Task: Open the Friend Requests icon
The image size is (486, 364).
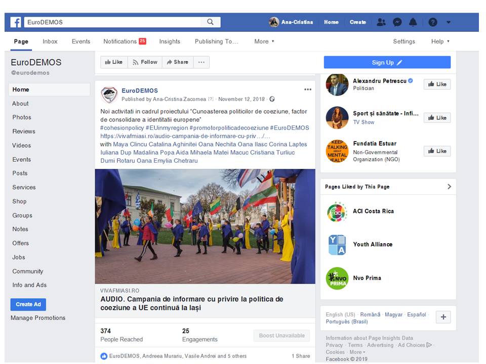Action: 381,22
